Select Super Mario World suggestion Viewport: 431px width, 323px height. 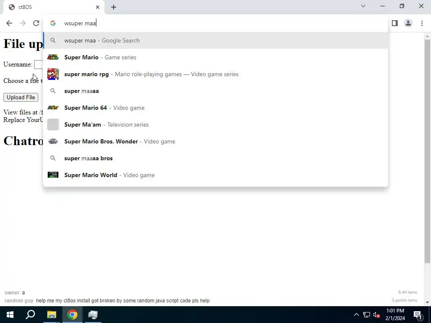tap(215, 175)
